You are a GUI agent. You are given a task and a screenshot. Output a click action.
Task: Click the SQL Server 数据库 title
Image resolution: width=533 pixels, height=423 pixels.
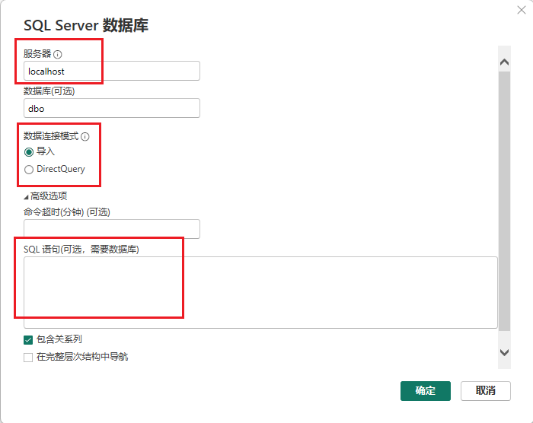point(86,25)
